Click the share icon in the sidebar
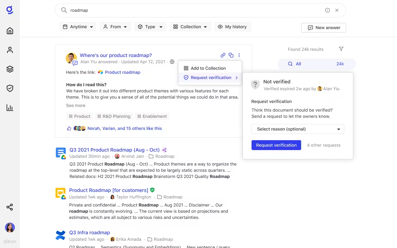 click(x=10, y=207)
